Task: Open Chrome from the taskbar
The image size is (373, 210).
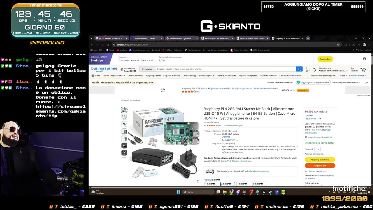Action: point(231,192)
